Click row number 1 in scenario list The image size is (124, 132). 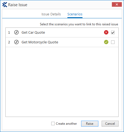[x=9, y=32]
